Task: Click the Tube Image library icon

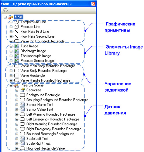Action: [17, 46]
